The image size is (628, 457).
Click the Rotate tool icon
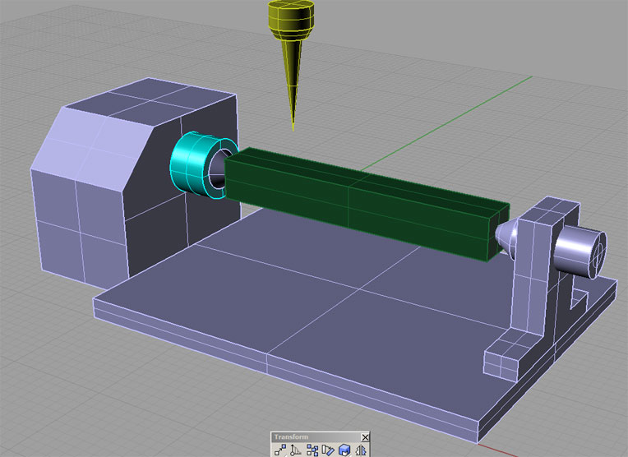click(296, 450)
